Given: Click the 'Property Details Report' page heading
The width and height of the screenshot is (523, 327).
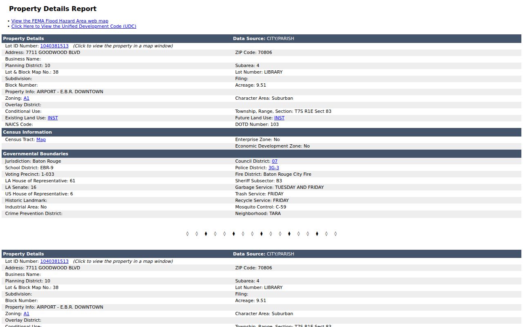Looking at the screenshot, I should pos(53,9).
